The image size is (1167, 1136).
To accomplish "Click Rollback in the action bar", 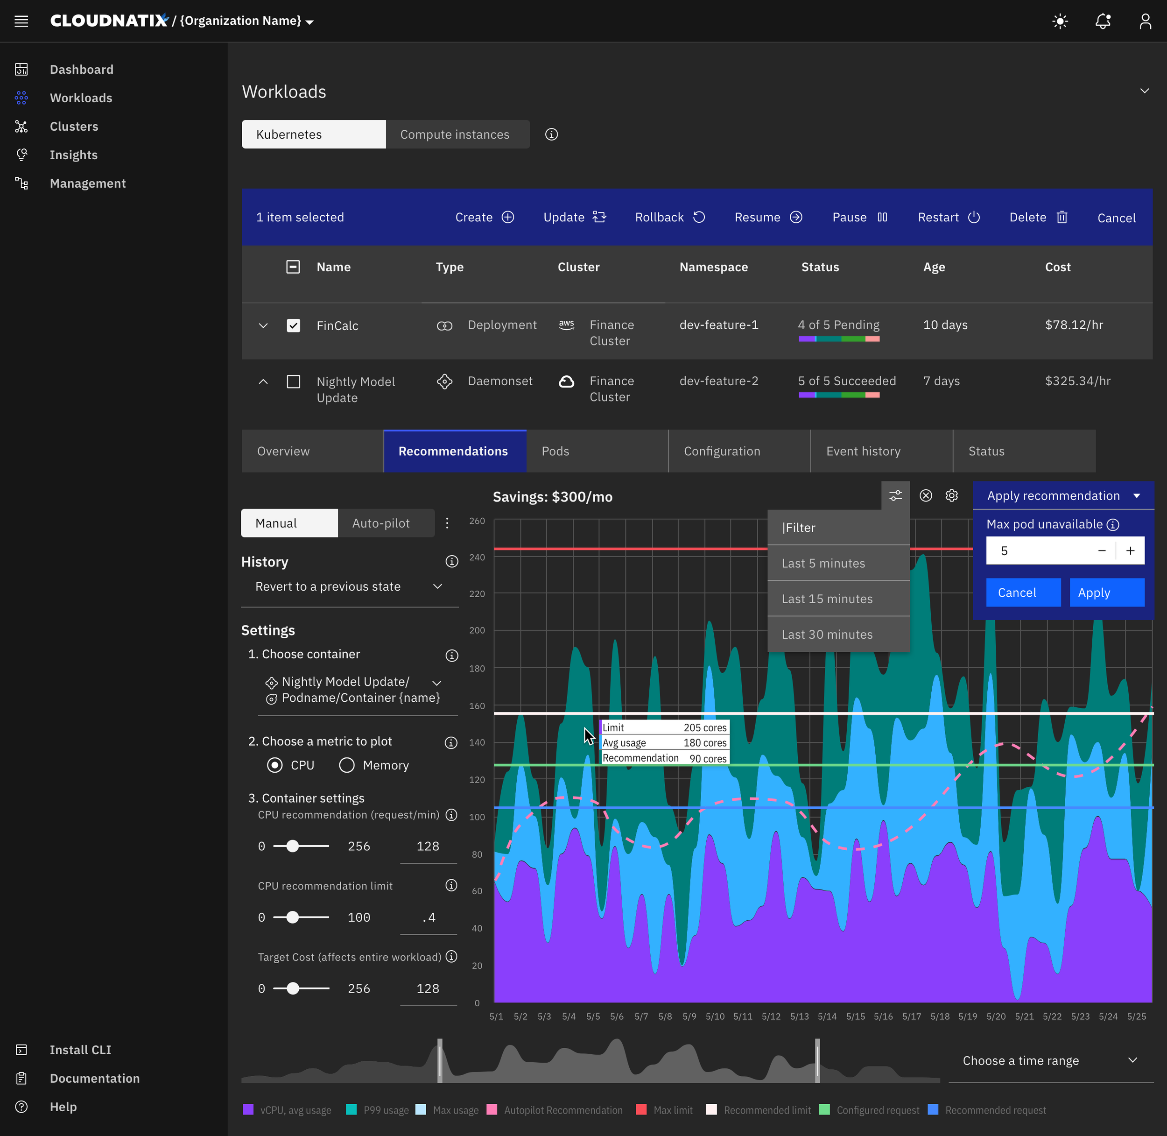I will (670, 217).
